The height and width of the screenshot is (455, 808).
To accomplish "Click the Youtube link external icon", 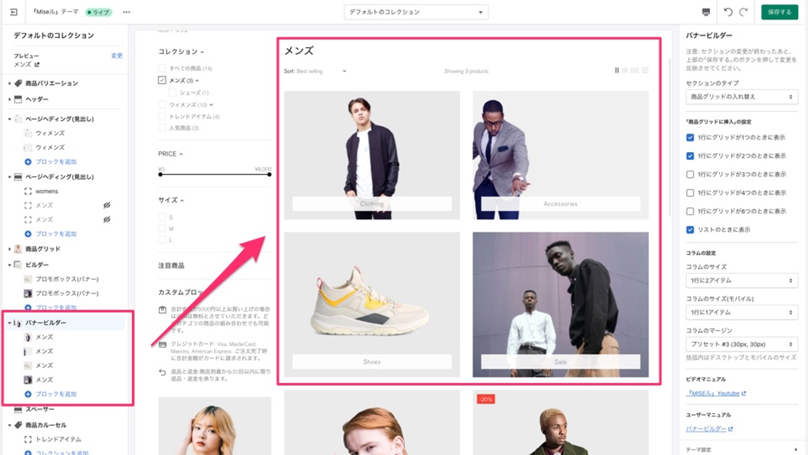I will coord(744,394).
